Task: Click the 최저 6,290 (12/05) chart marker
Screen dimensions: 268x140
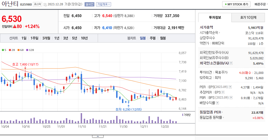Action: [129, 109]
